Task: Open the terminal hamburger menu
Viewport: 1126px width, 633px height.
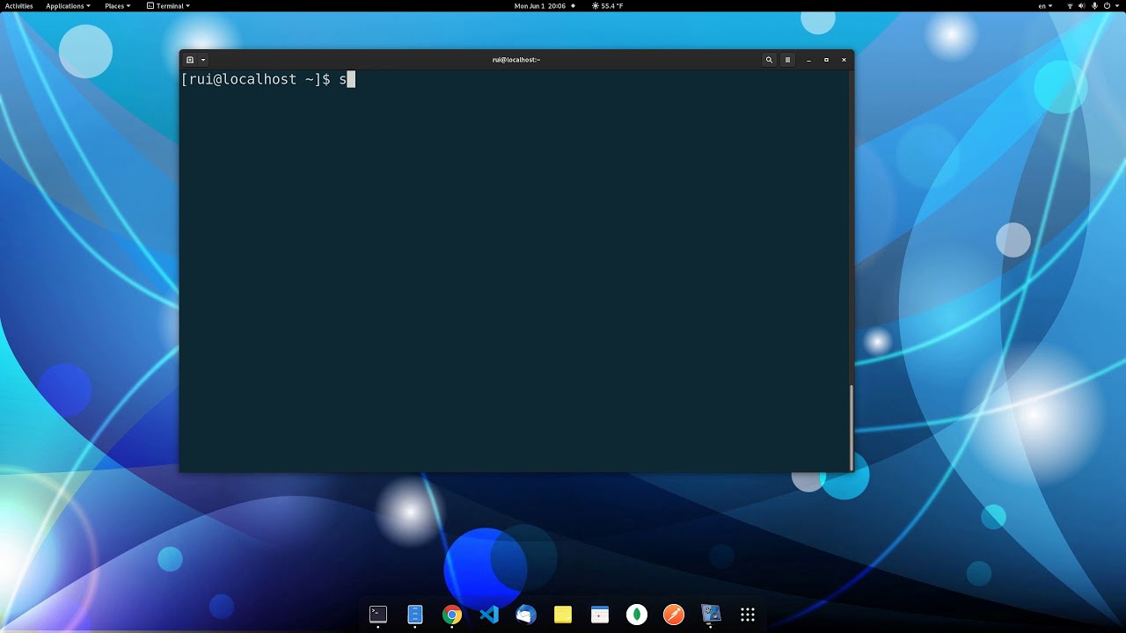Action: (x=787, y=60)
